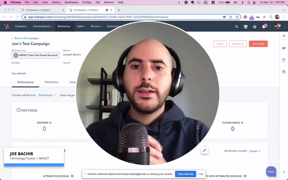
Task: Click the red extension icon in toolbar
Action: click(x=245, y=17)
